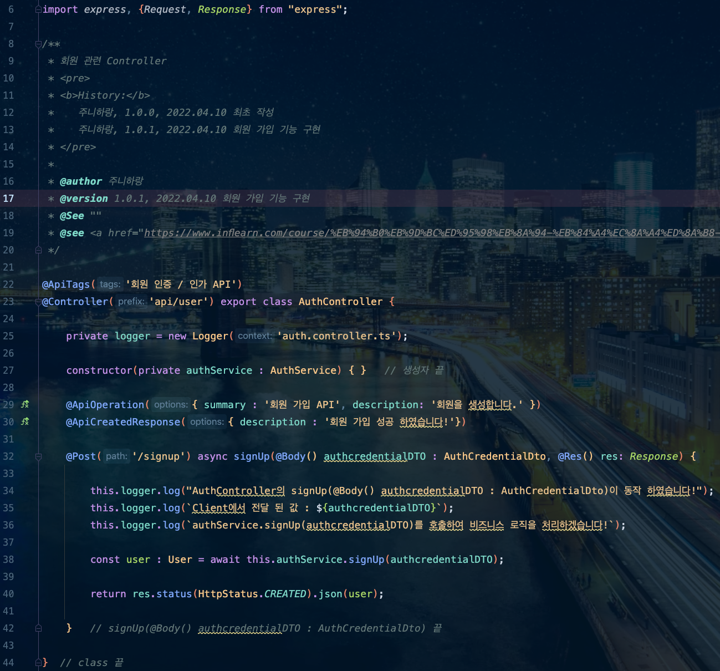Screen dimensions: 720x671
Task: Collapse the signUp method on line 32
Action: [x=38, y=456]
